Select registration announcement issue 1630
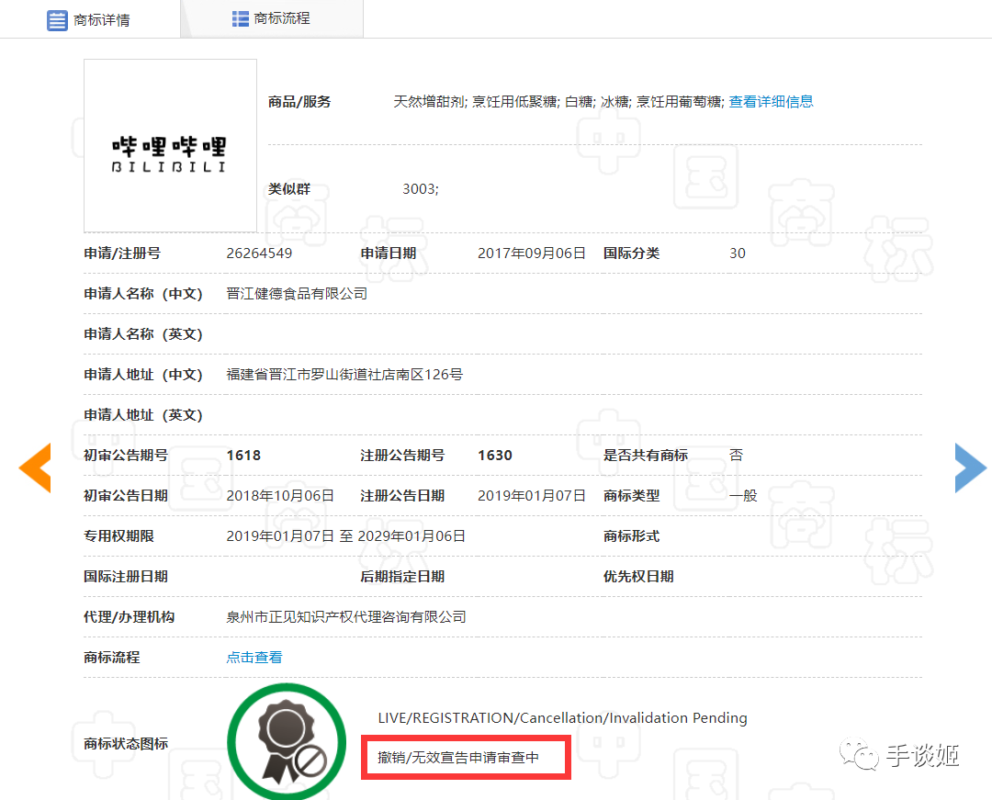This screenshot has height=800, width=992. tap(495, 456)
